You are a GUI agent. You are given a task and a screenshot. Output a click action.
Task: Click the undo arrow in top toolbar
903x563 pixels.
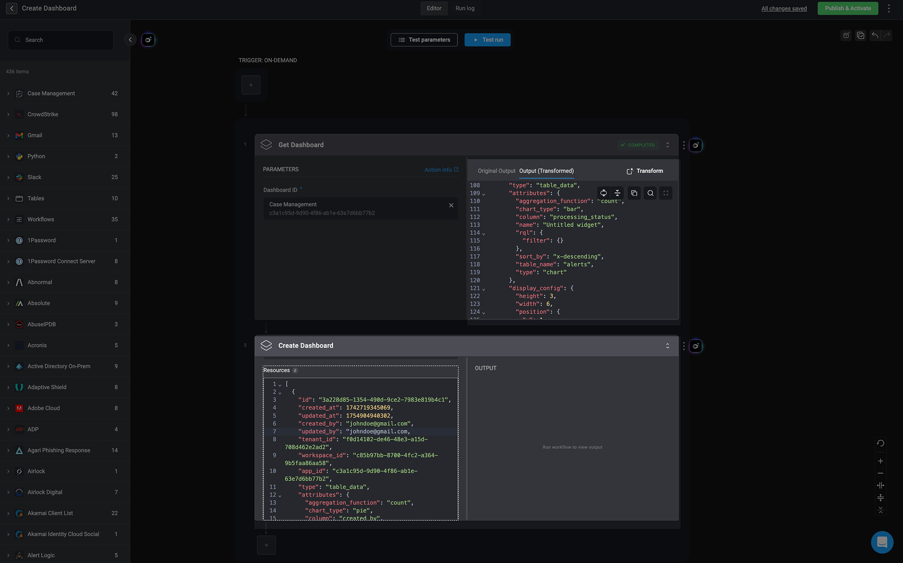point(875,36)
